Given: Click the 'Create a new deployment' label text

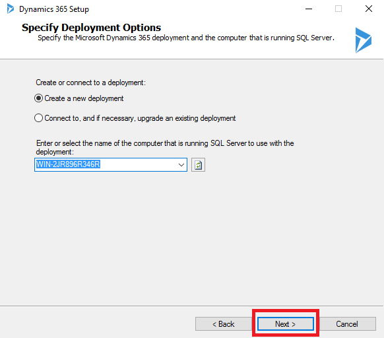Looking at the screenshot, I should 84,98.
